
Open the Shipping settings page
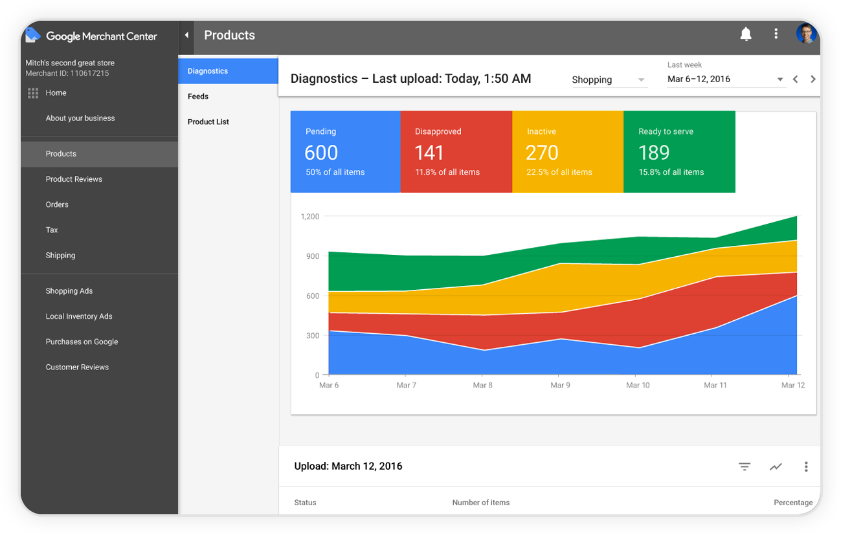coord(60,255)
